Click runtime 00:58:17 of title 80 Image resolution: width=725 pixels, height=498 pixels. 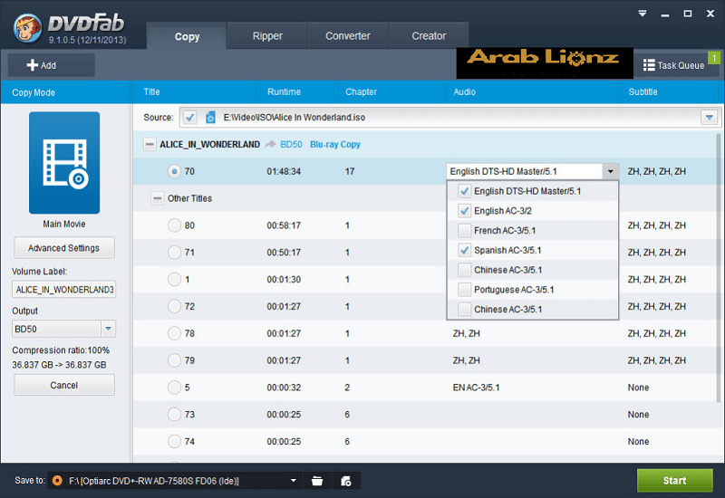point(284,225)
